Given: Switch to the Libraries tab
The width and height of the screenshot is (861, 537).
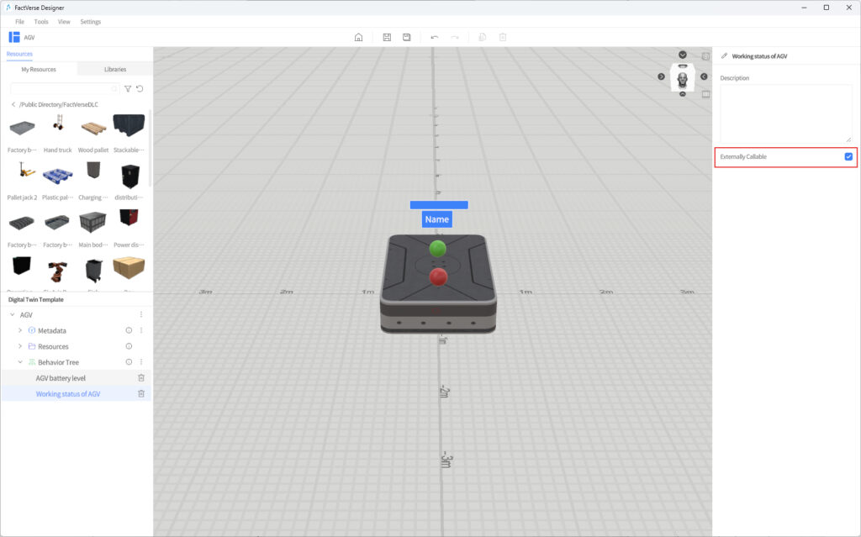Looking at the screenshot, I should click(x=115, y=69).
